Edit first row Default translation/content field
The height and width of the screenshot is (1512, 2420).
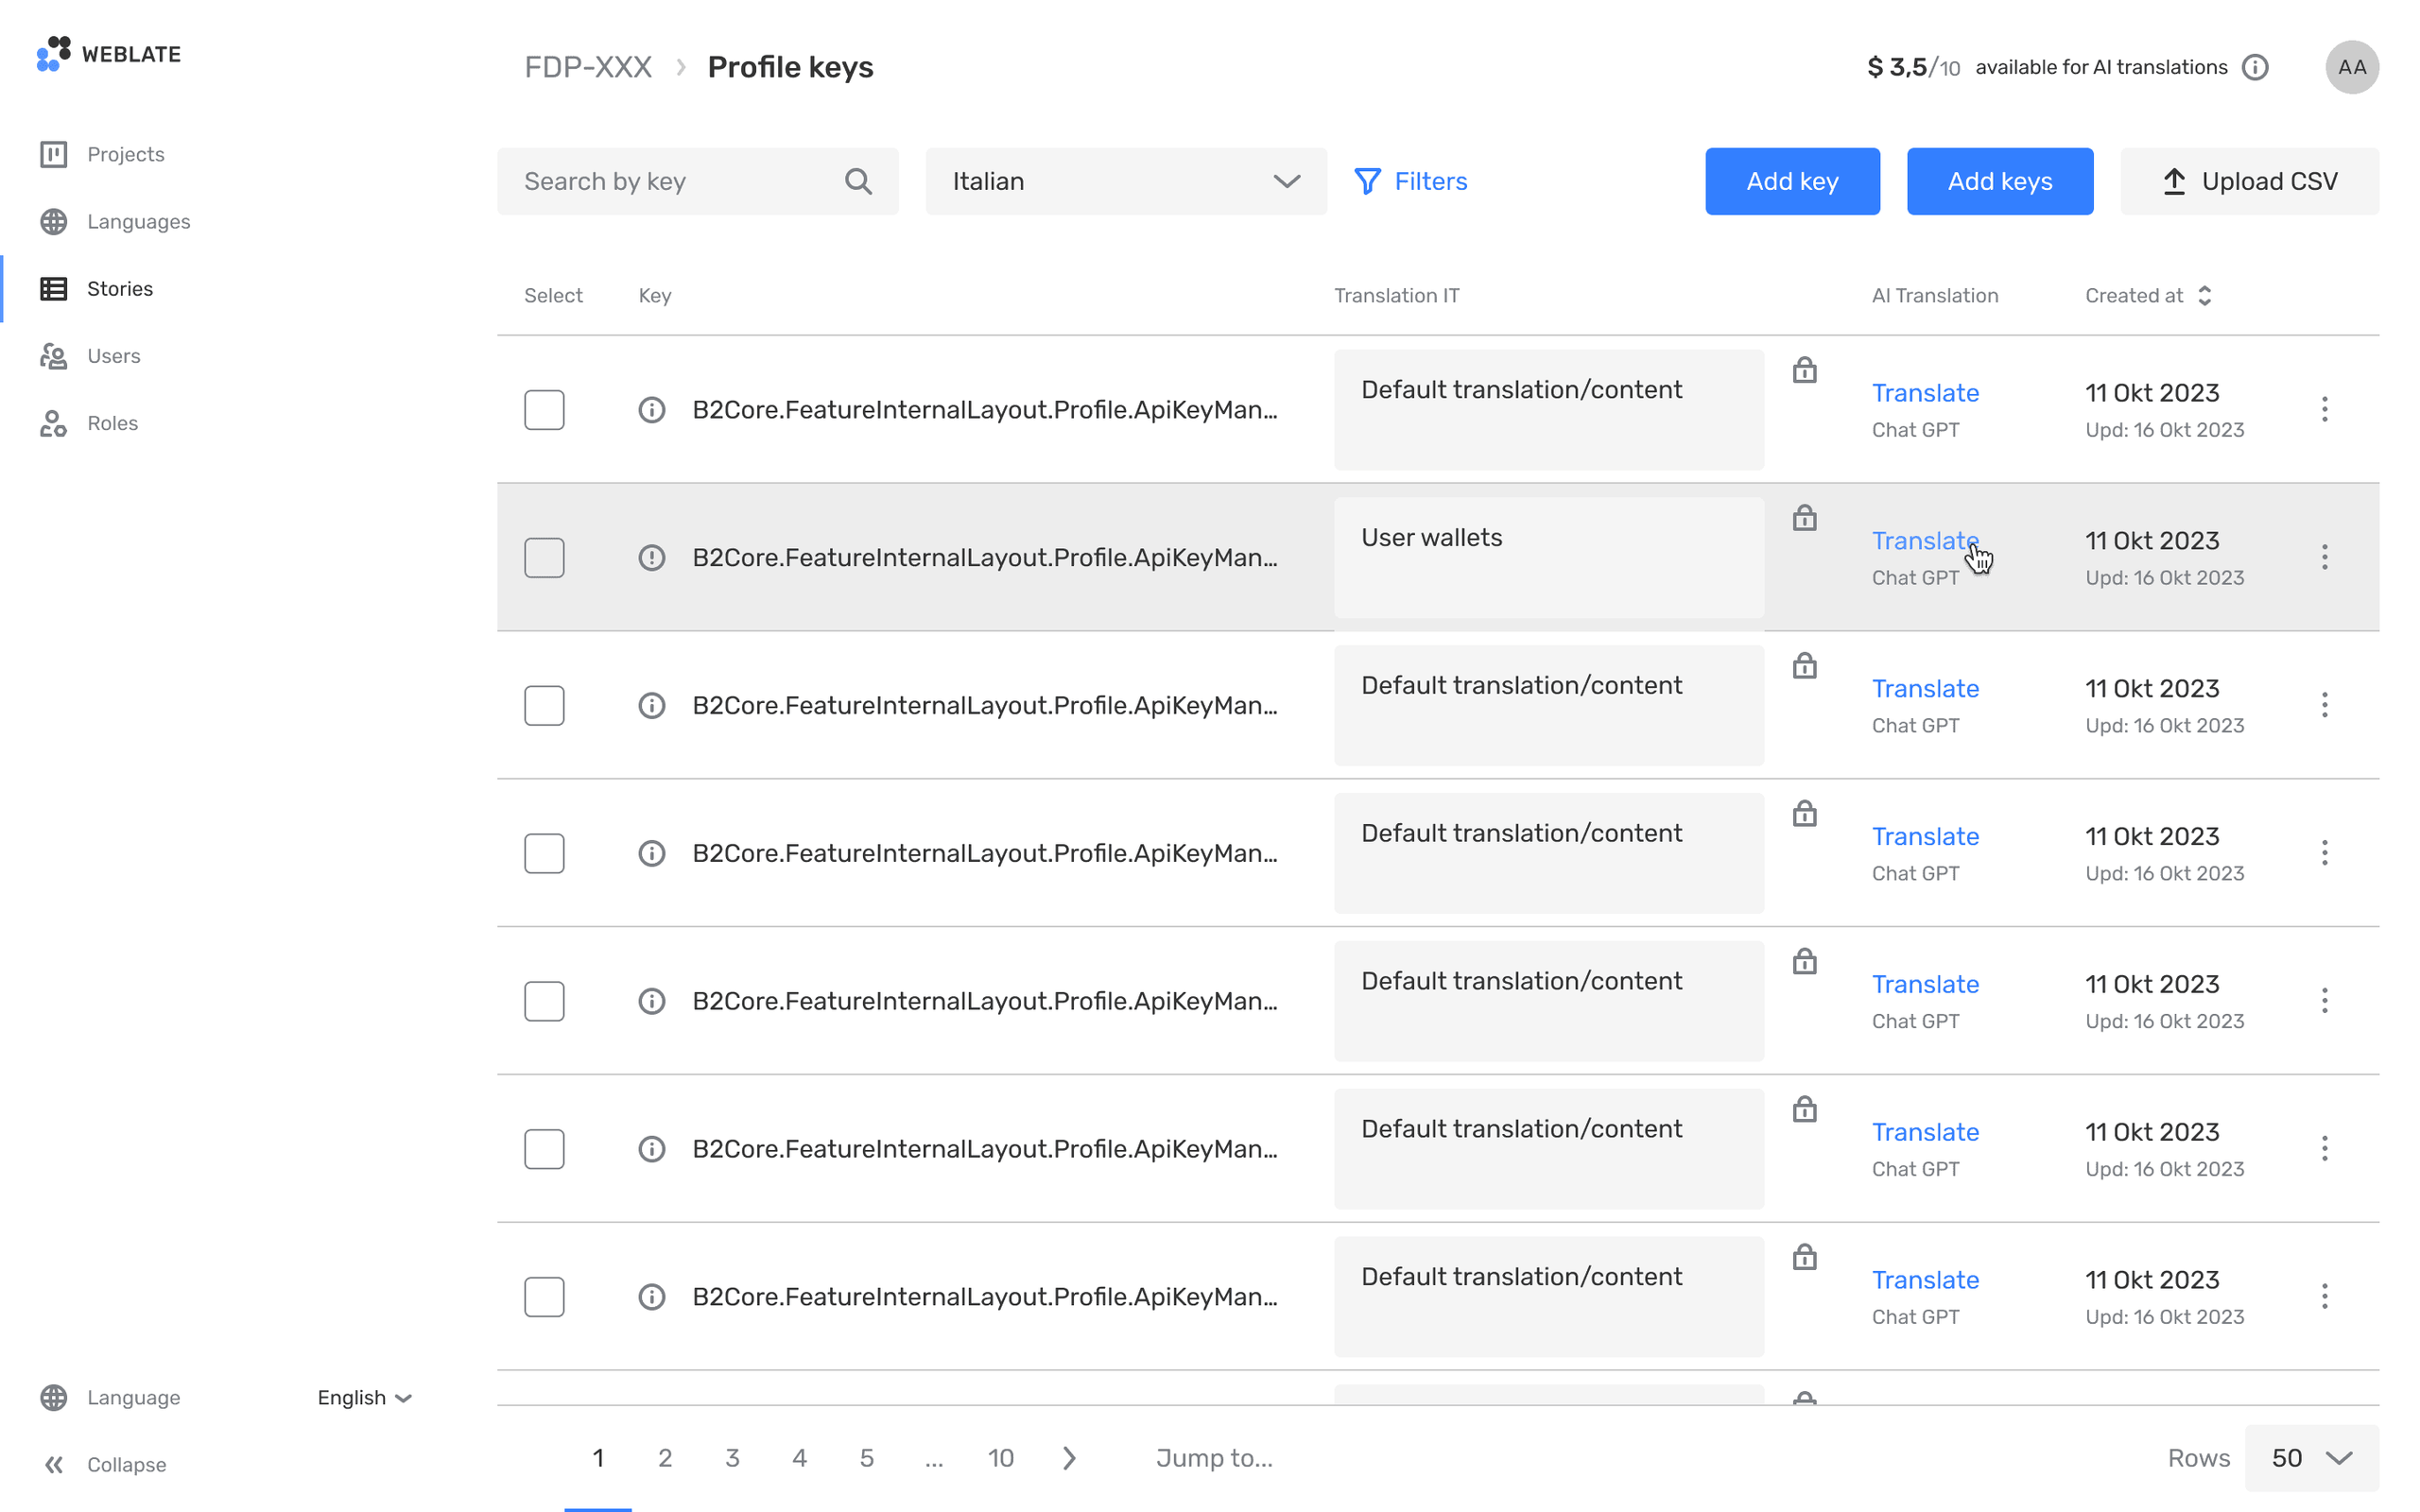[1549, 410]
